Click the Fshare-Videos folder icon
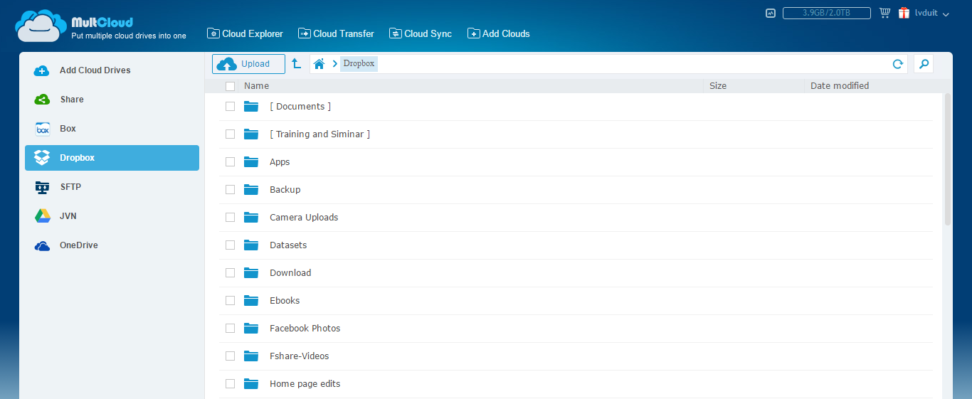 coord(251,356)
